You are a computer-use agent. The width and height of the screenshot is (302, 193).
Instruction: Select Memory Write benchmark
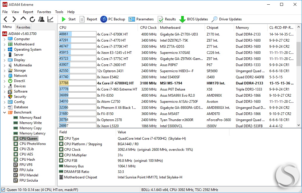coord(31,123)
